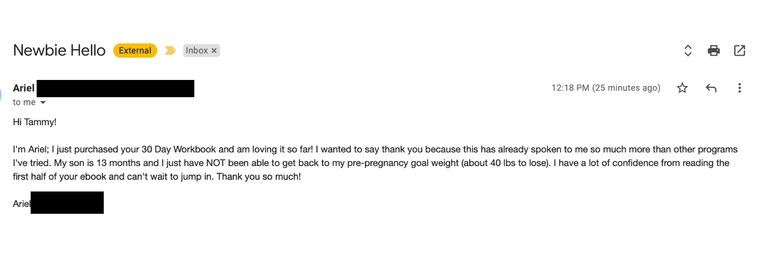Viewport: 759px width, 253px height.
Task: Print this email using the printer icon
Action: tap(713, 51)
